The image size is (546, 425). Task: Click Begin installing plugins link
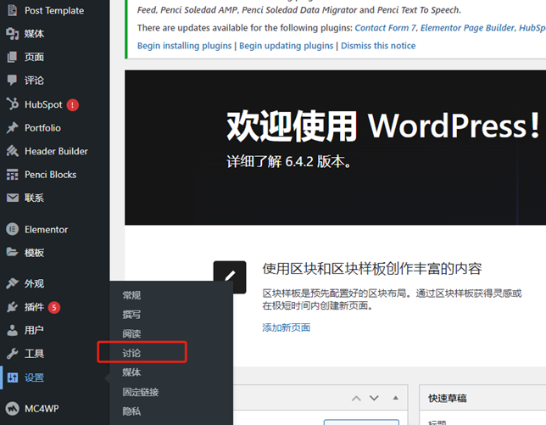[x=184, y=46]
